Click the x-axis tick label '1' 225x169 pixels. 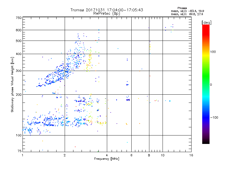pyautogui.click(x=22, y=155)
